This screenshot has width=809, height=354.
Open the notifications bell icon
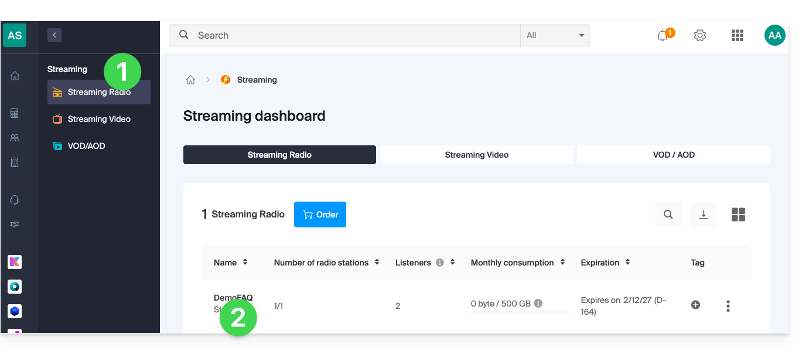663,36
